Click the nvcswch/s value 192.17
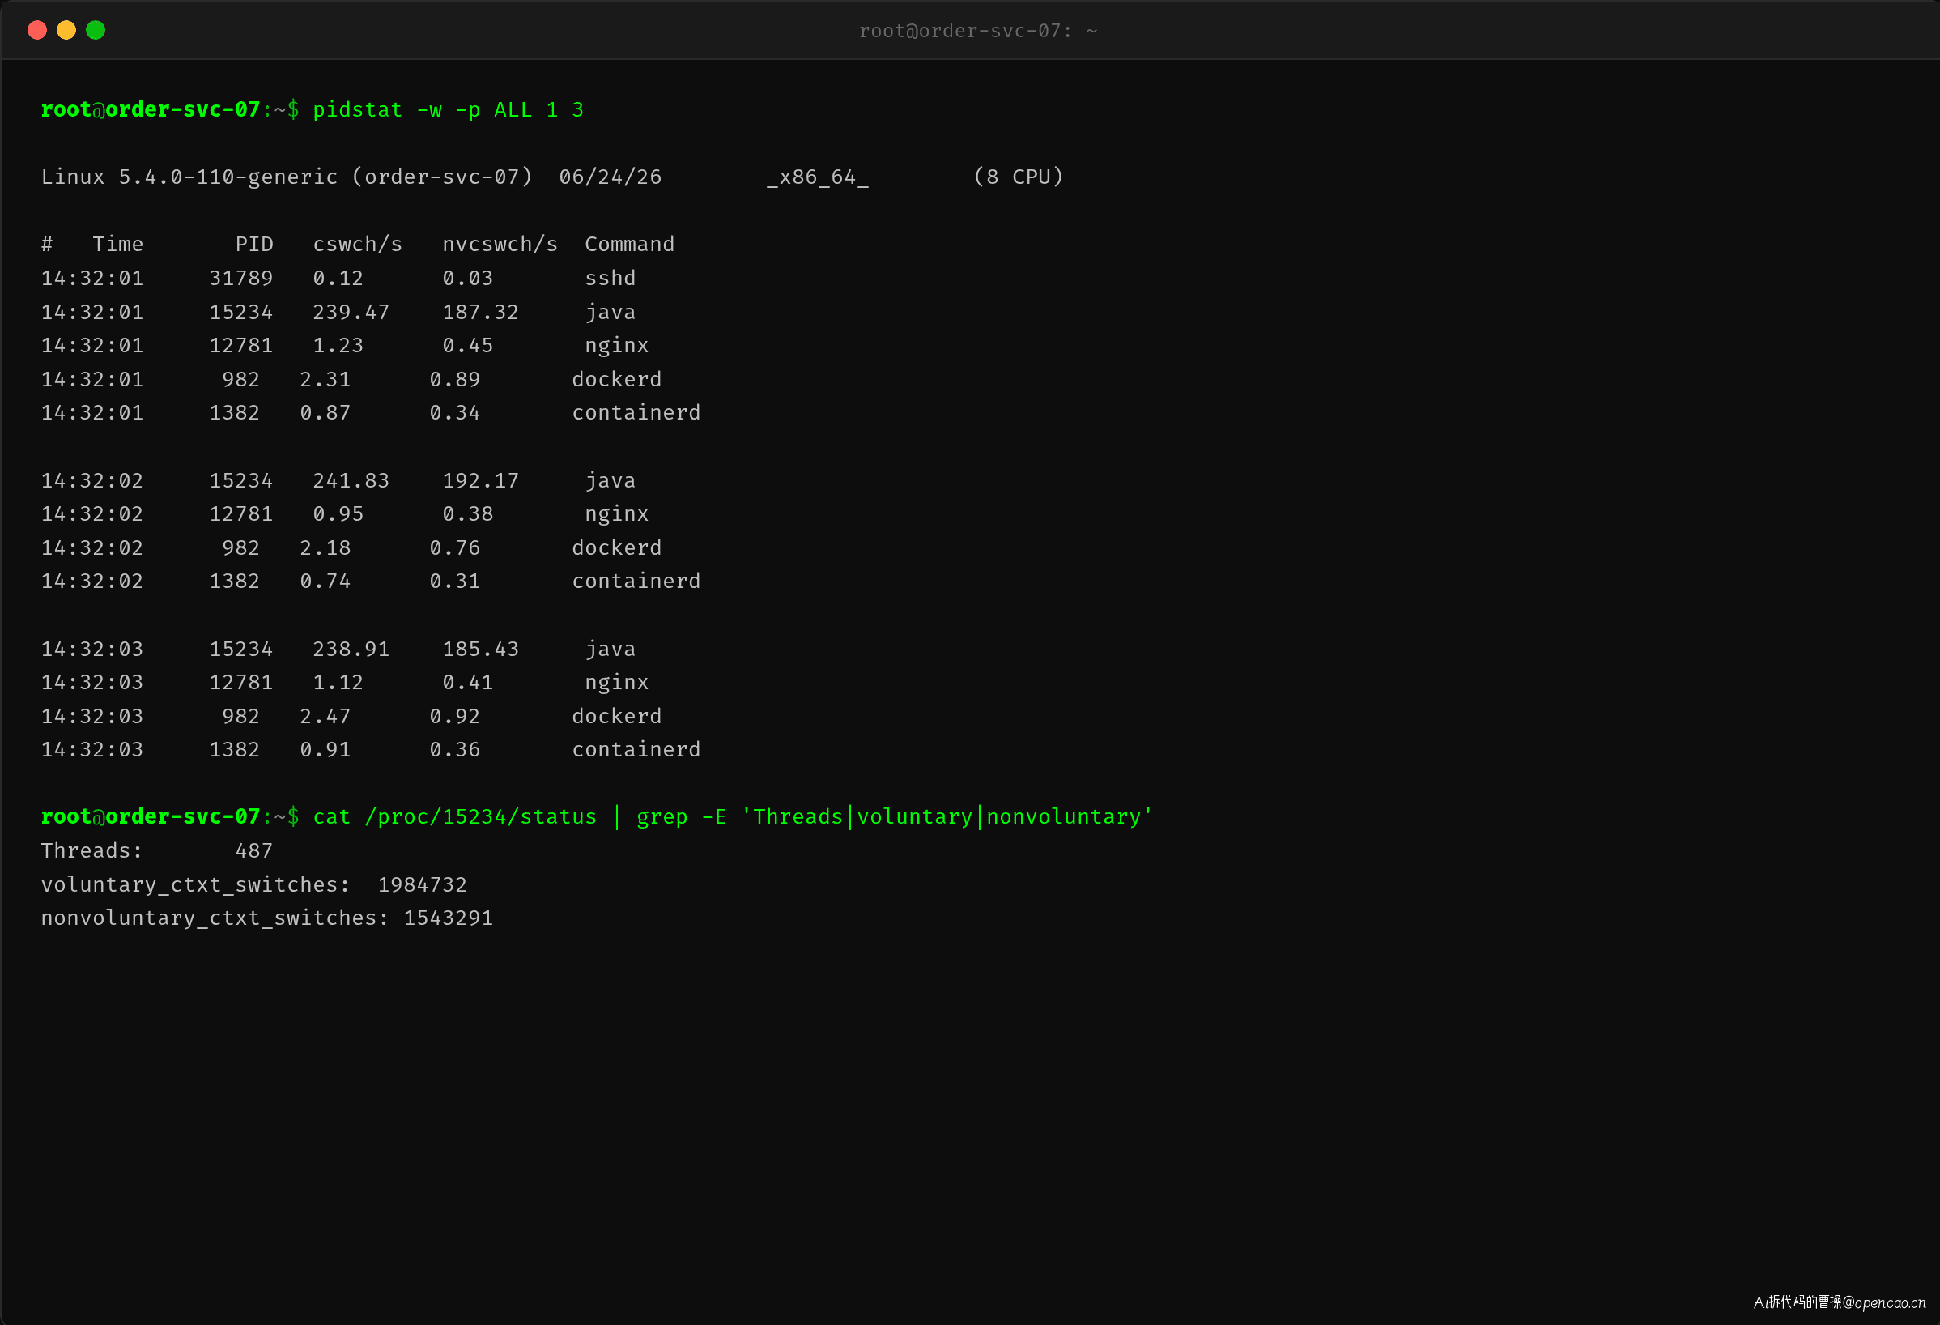1940x1325 pixels. coord(481,481)
